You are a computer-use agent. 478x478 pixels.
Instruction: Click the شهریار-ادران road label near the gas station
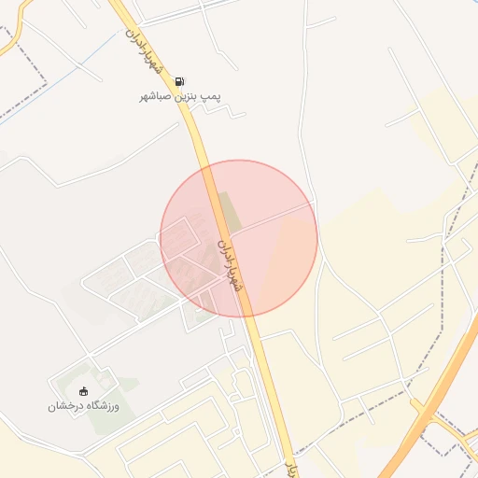(144, 52)
